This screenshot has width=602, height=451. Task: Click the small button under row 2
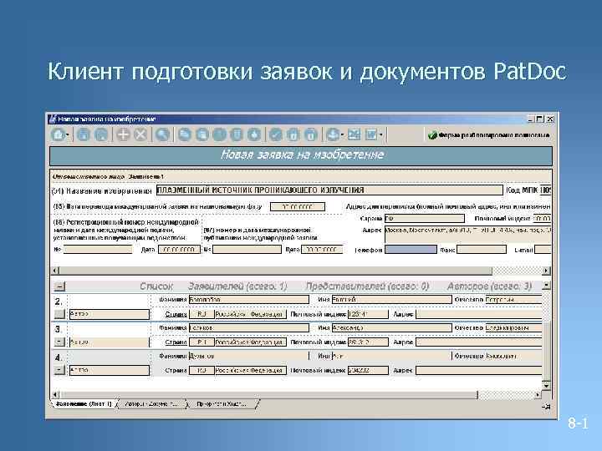[59, 314]
